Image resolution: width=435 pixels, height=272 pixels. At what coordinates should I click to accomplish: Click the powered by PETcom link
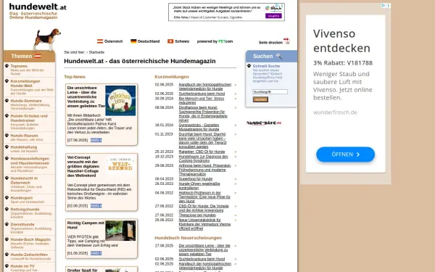(x=215, y=41)
